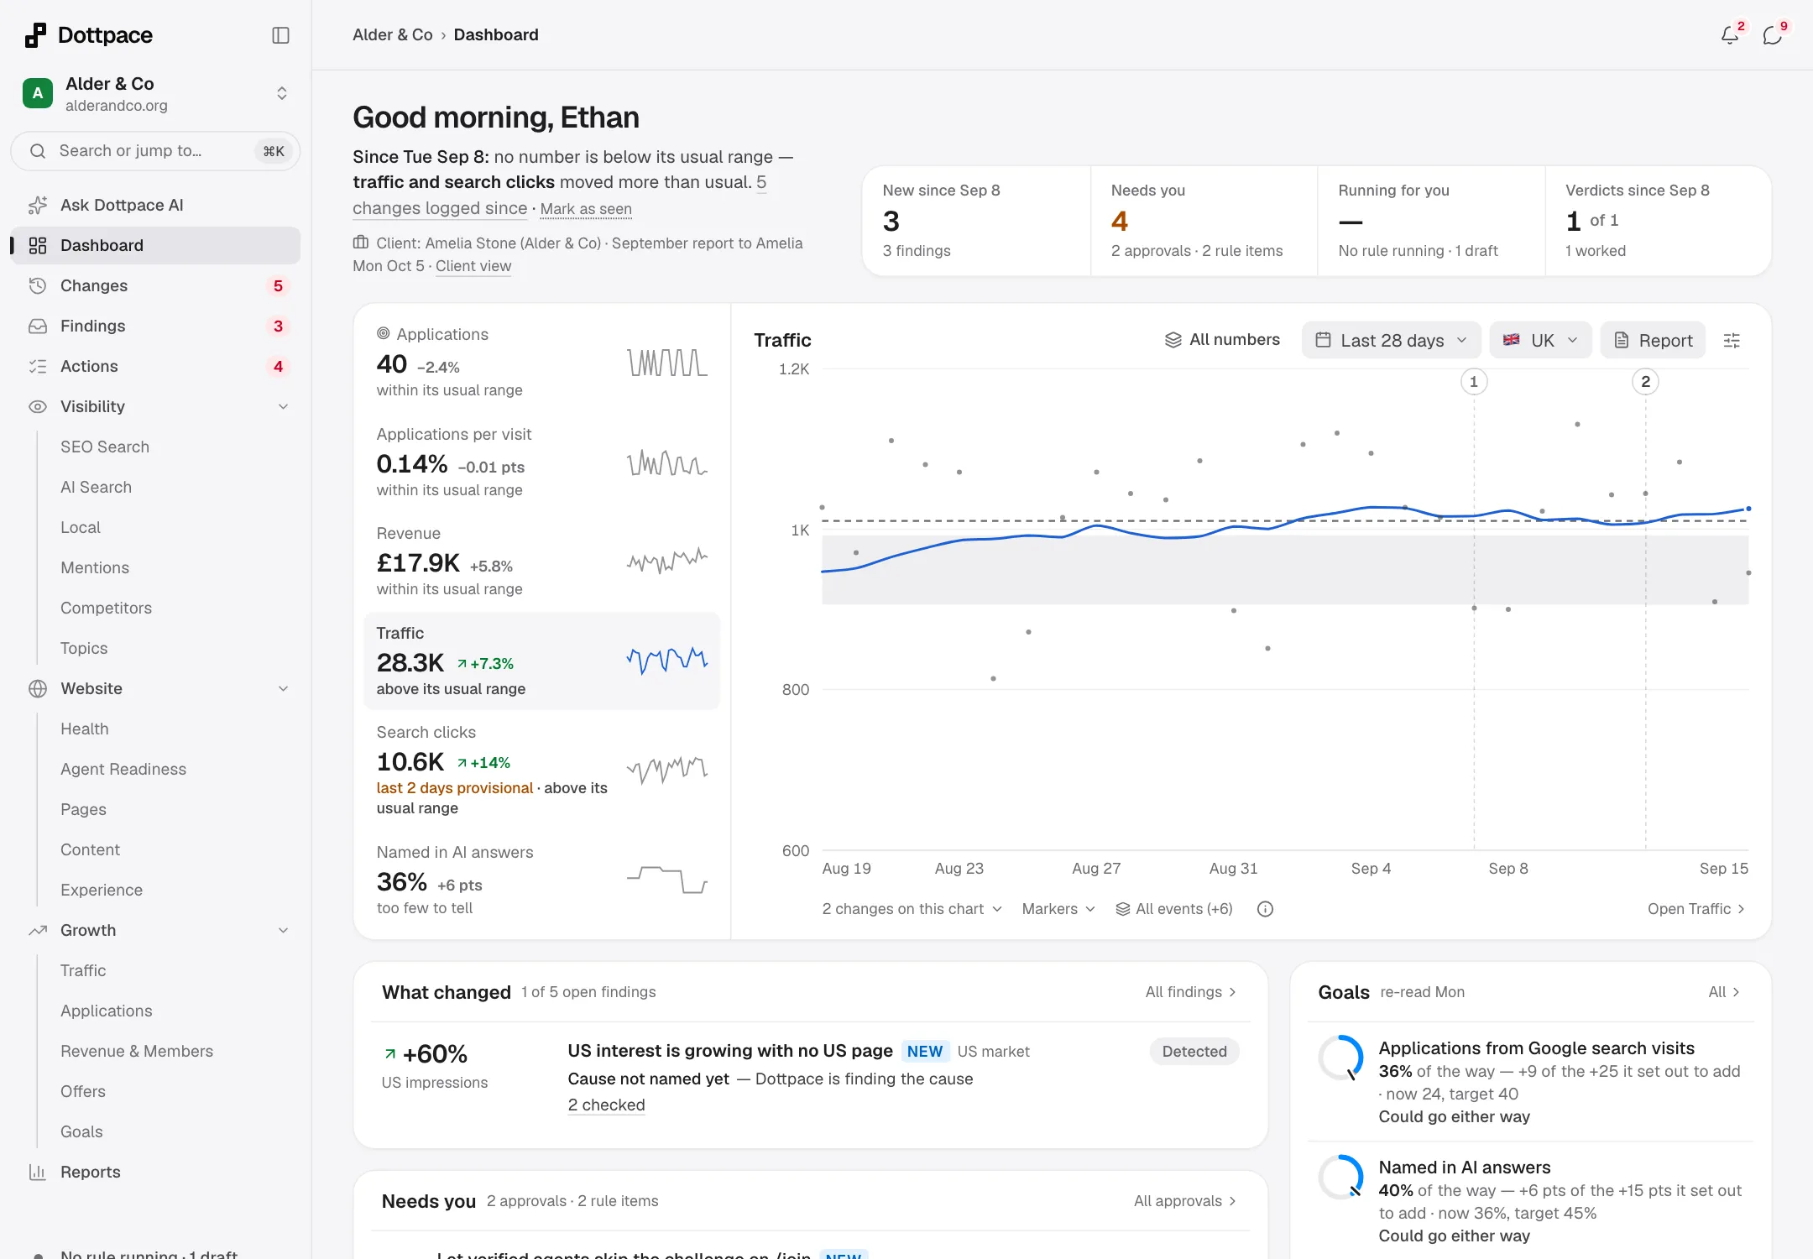The image size is (1813, 1259).
Task: Open SEO Search in sidebar
Action: [105, 447]
